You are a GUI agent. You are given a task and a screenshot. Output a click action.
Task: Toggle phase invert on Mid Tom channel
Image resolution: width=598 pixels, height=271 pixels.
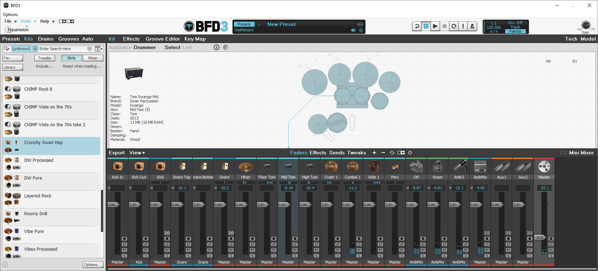coord(295,244)
